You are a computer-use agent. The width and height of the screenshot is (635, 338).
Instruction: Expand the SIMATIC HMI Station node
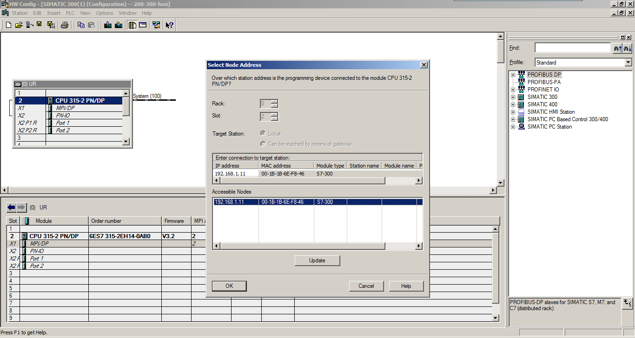click(x=513, y=112)
